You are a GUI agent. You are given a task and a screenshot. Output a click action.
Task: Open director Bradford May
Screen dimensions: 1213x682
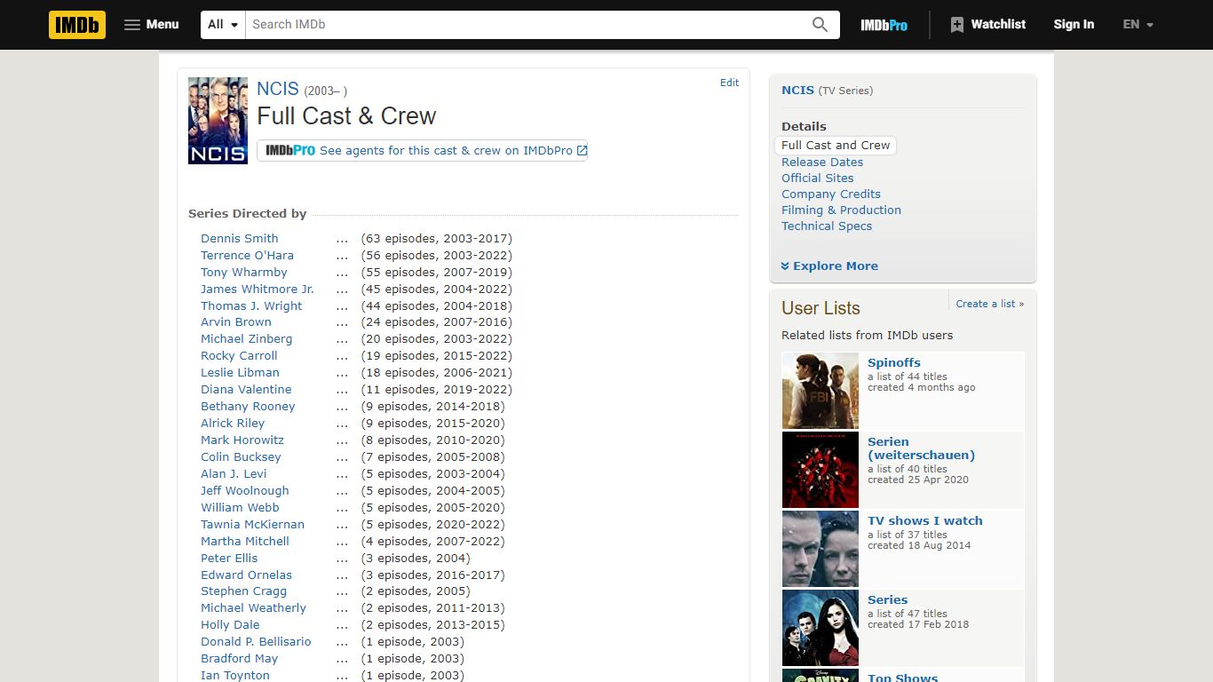(x=239, y=658)
